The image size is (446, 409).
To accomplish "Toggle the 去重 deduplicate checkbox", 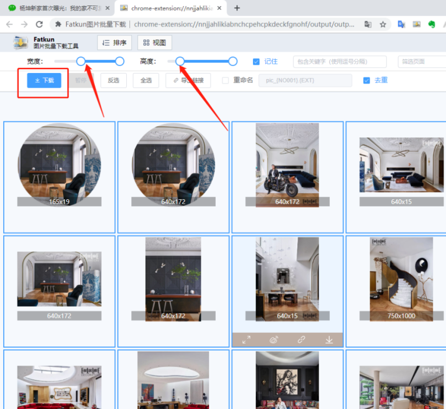I will [367, 80].
